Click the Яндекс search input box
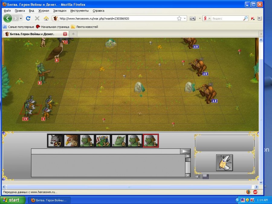Viewport: 272px width, 204px height. click(x=227, y=18)
